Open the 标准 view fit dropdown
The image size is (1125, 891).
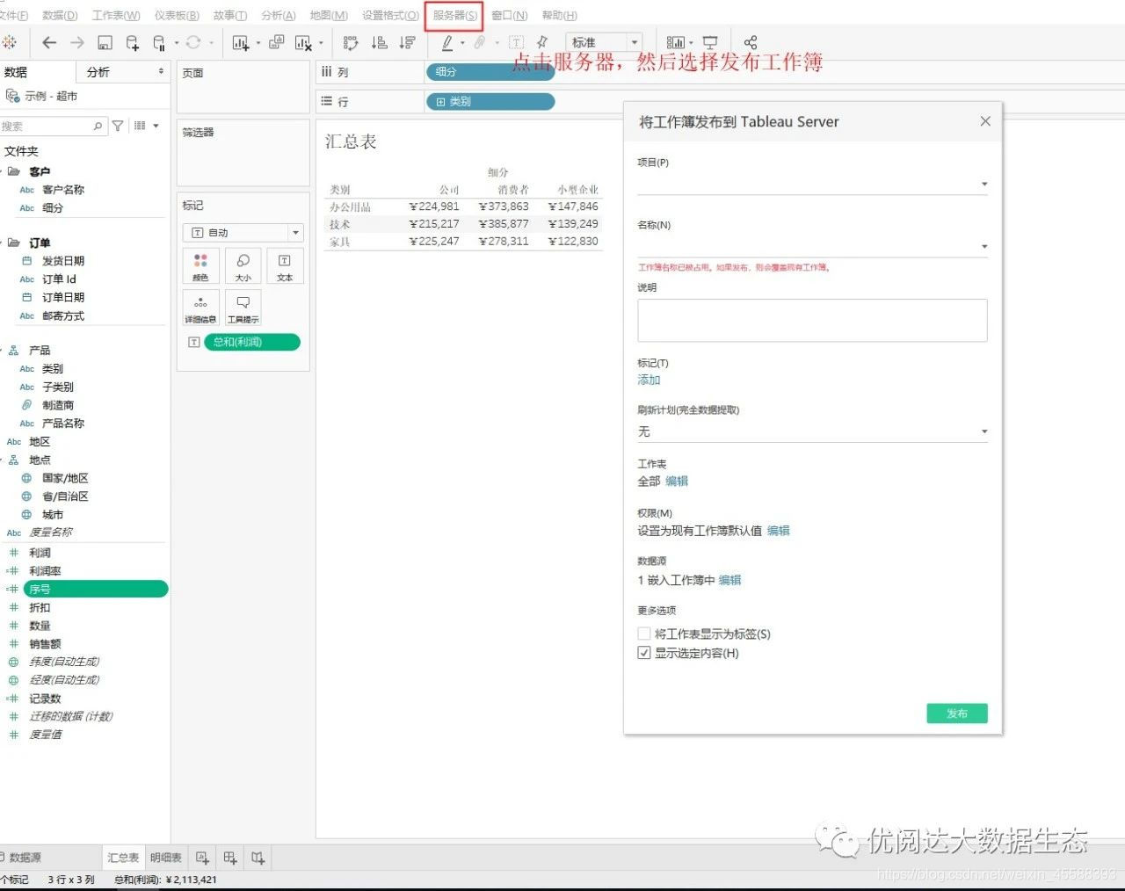click(x=604, y=42)
